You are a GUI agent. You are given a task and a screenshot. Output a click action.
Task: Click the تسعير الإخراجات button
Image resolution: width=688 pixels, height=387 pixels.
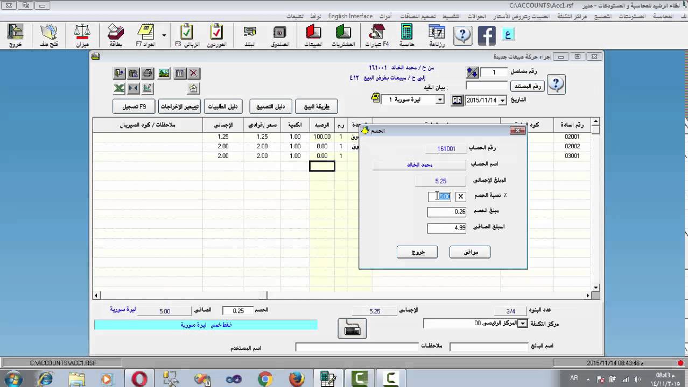point(180,106)
